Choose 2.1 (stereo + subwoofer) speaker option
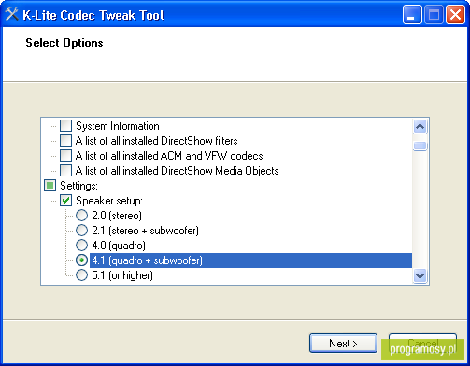 [81, 231]
